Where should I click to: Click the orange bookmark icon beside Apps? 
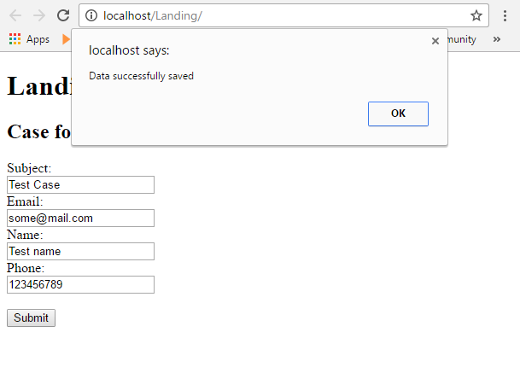tap(66, 39)
